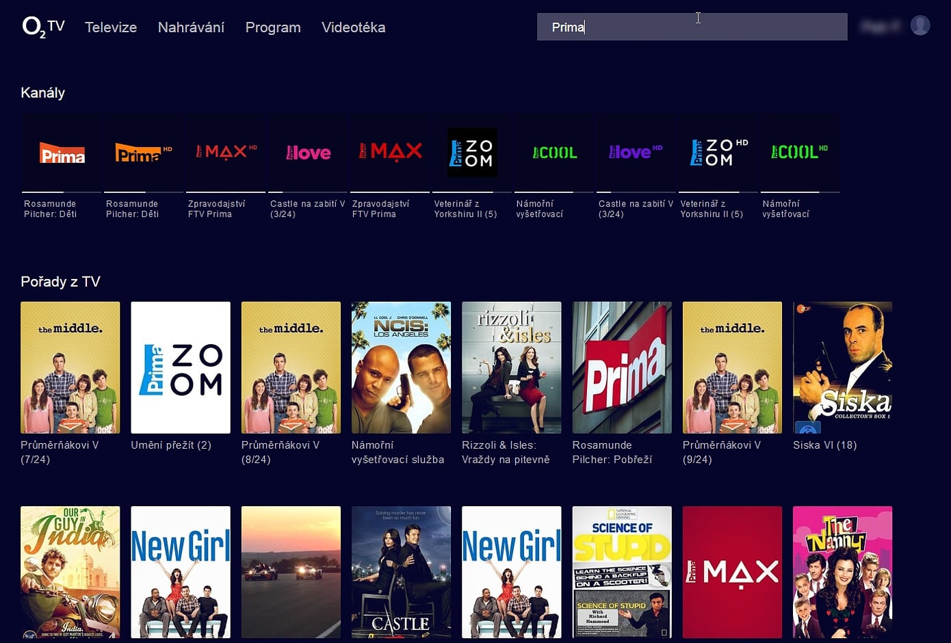Click the 'Rosamunde Pilcher: Pobřeží' title text

click(x=612, y=452)
